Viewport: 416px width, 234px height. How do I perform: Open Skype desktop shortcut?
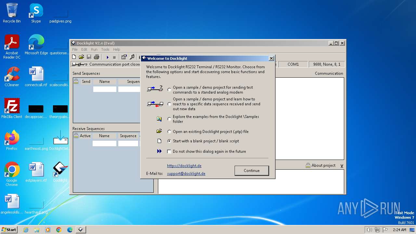36,13
